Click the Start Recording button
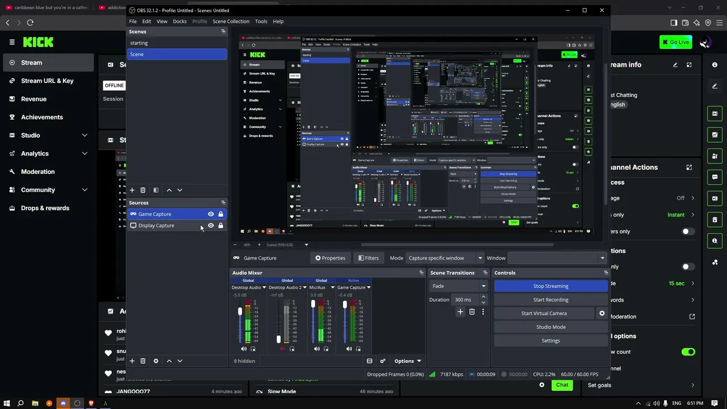Image resolution: width=727 pixels, height=409 pixels. click(x=550, y=299)
